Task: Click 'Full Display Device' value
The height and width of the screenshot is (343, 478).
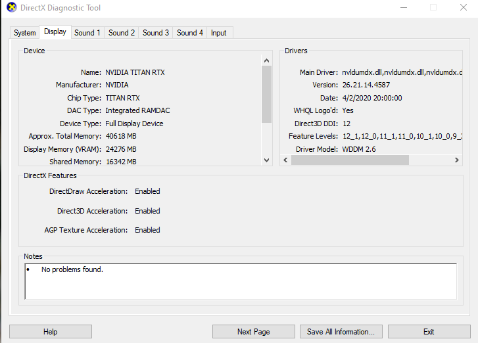Action: (x=134, y=124)
